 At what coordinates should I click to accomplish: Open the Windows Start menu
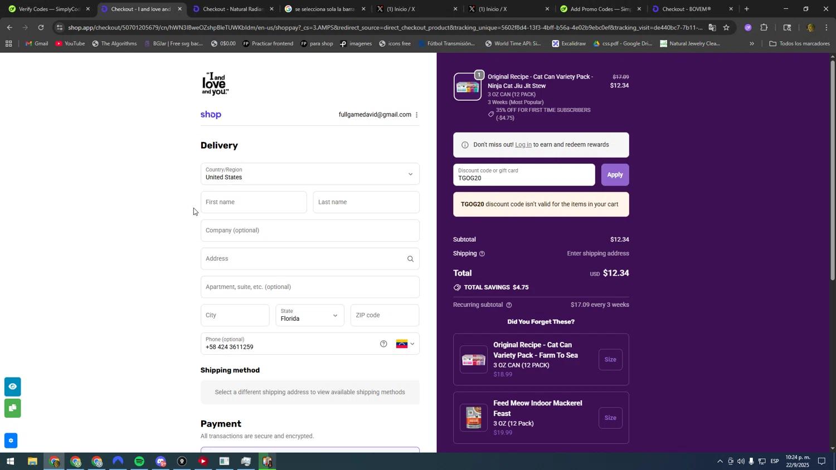pos(10,462)
